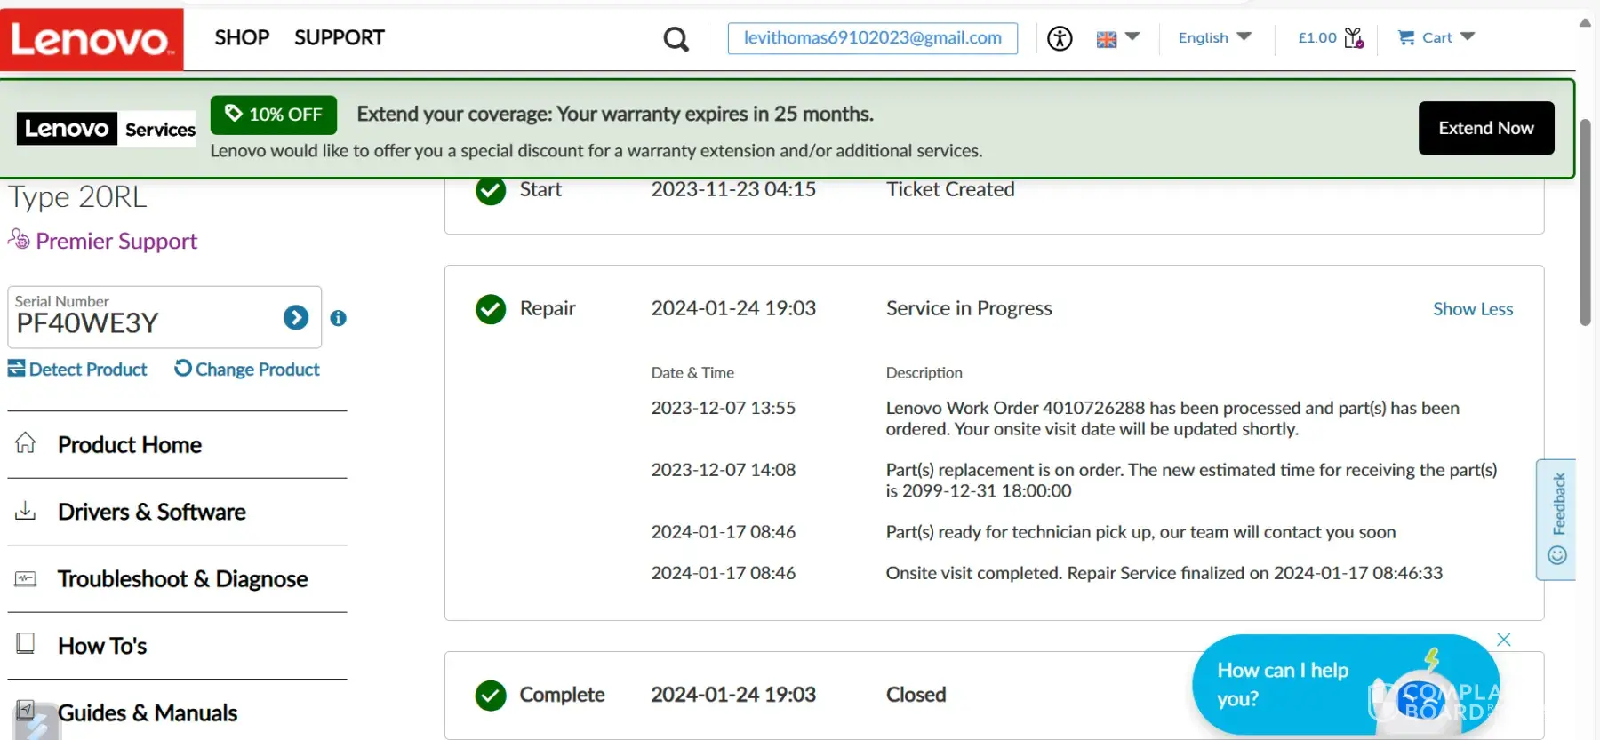The height and width of the screenshot is (740, 1600).
Task: Click the UK flag region icon
Action: tap(1107, 39)
